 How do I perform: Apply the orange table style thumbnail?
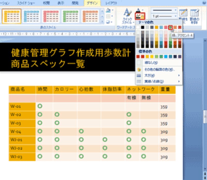click(90, 16)
